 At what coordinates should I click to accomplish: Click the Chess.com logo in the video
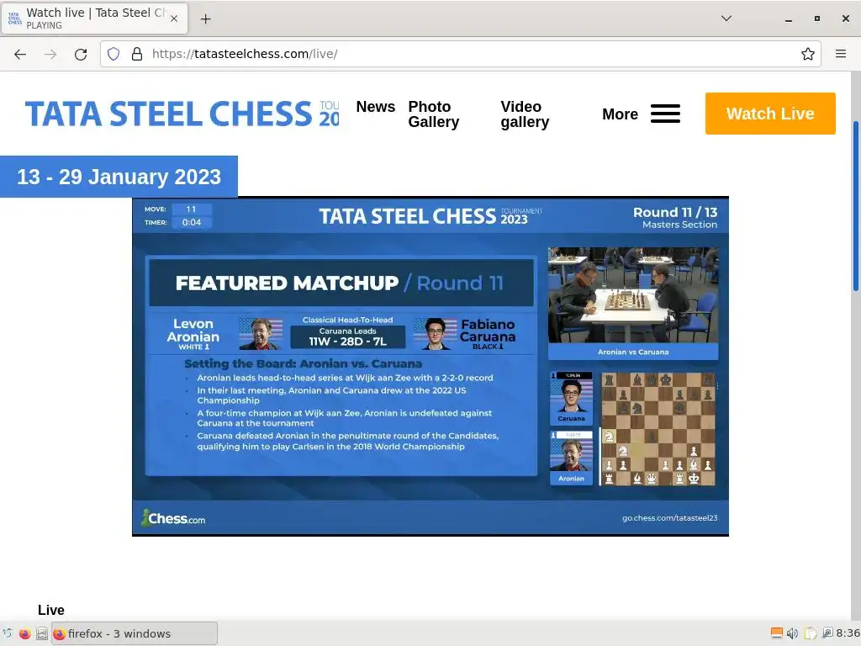pos(173,518)
